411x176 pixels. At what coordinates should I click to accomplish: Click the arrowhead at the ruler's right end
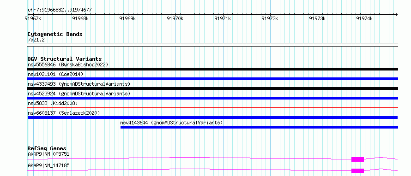click(x=396, y=14)
